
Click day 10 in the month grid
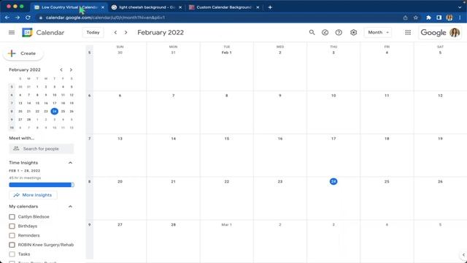tap(333, 96)
